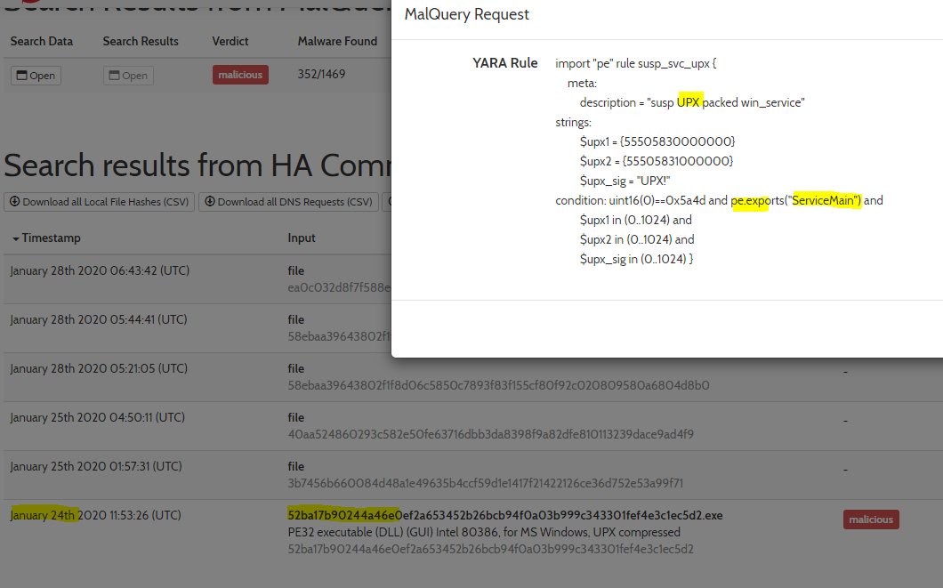Open the Search Data button
This screenshot has height=588, width=943.
[36, 75]
